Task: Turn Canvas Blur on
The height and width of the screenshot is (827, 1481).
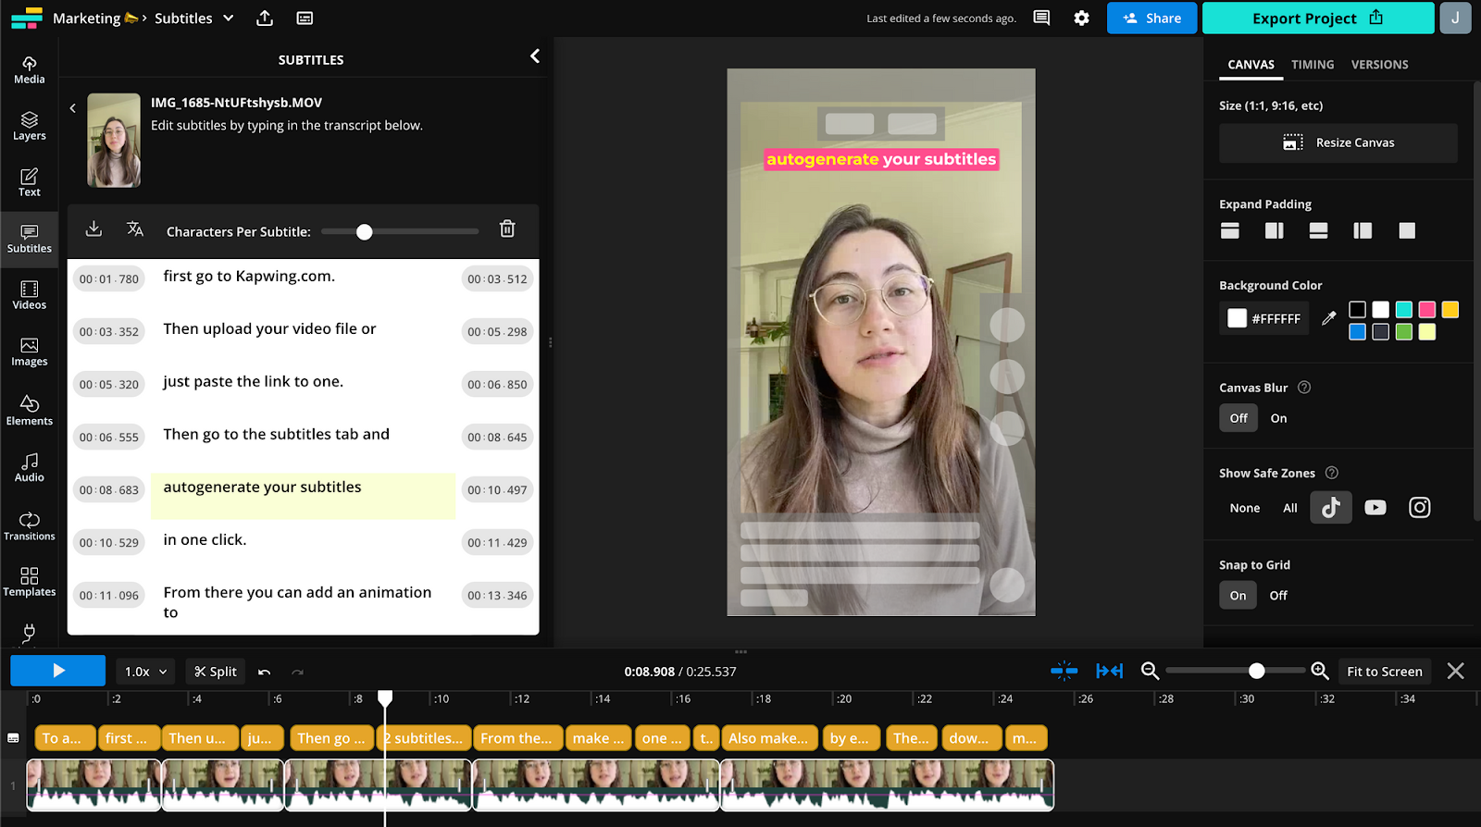Action: (x=1278, y=418)
